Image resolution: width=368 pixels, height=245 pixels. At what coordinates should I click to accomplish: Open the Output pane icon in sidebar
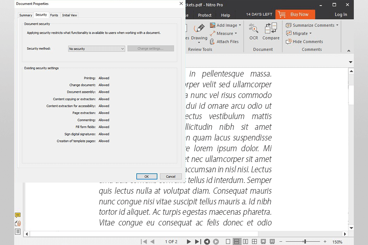click(18, 232)
